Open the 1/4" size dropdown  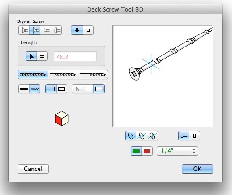pyautogui.click(x=177, y=151)
